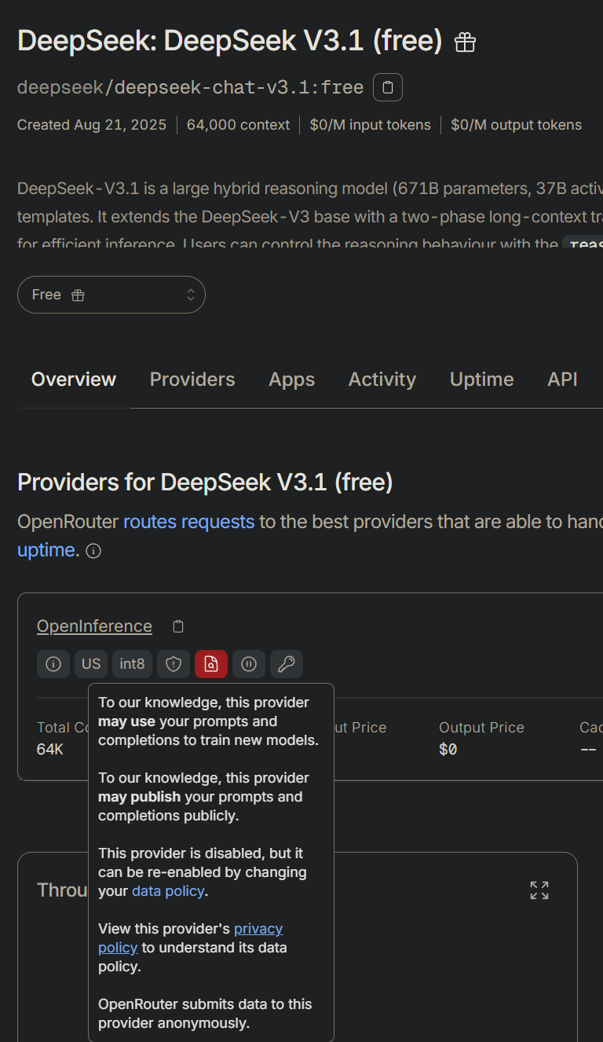Click the US region badge
Viewport: 603px width, 1042px height.
(x=91, y=664)
